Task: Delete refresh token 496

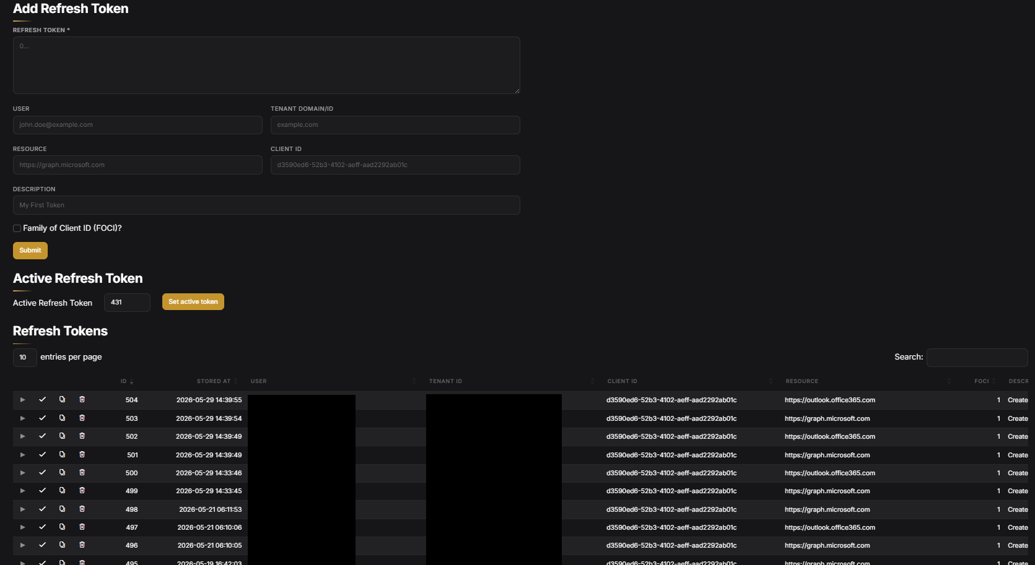Action: tap(82, 545)
